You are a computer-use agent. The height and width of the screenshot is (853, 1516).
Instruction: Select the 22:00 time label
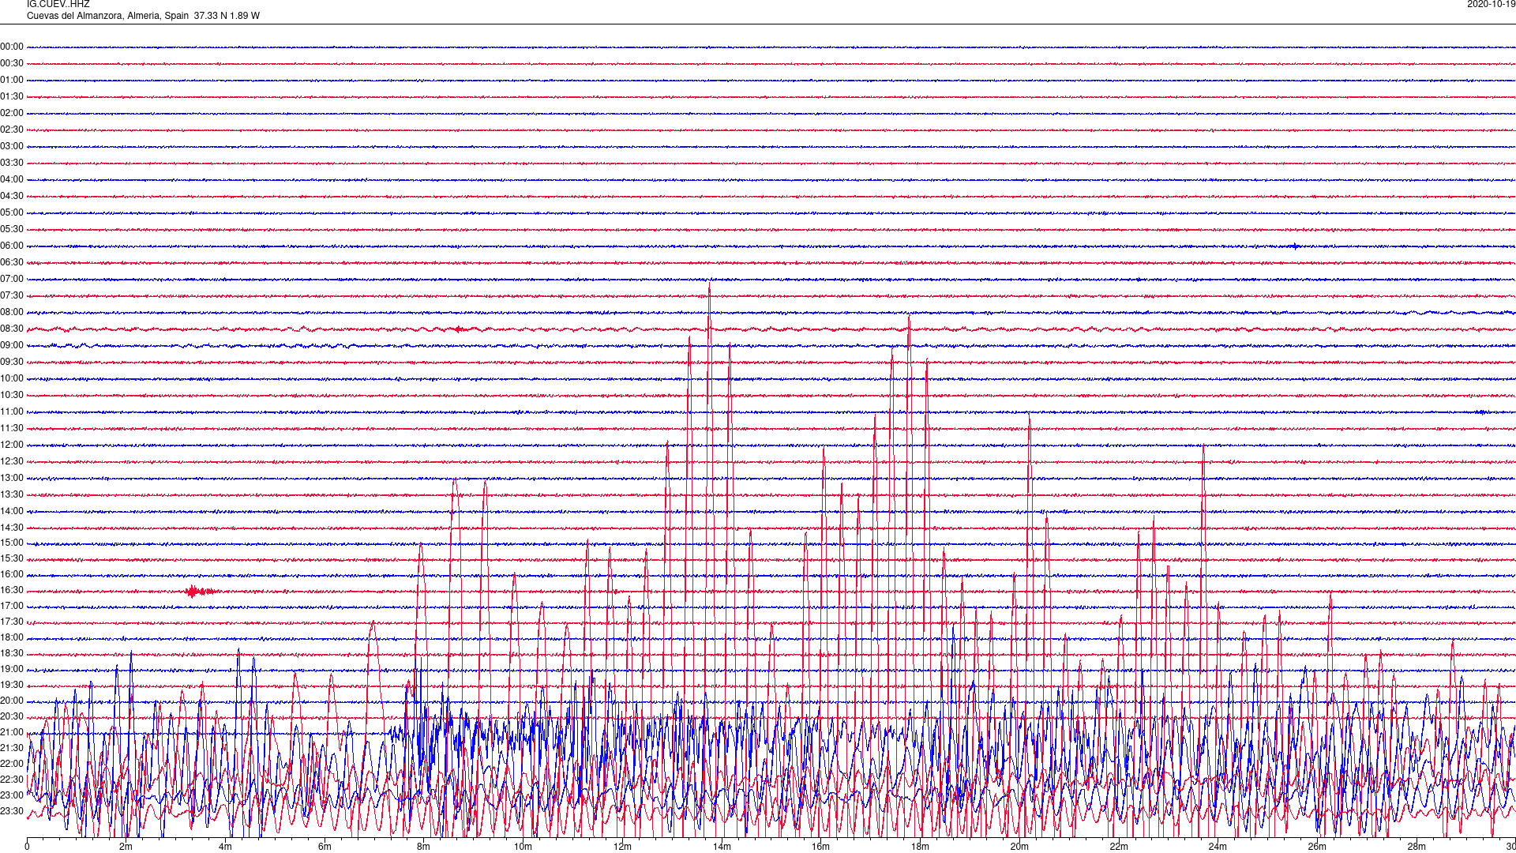tap(12, 764)
